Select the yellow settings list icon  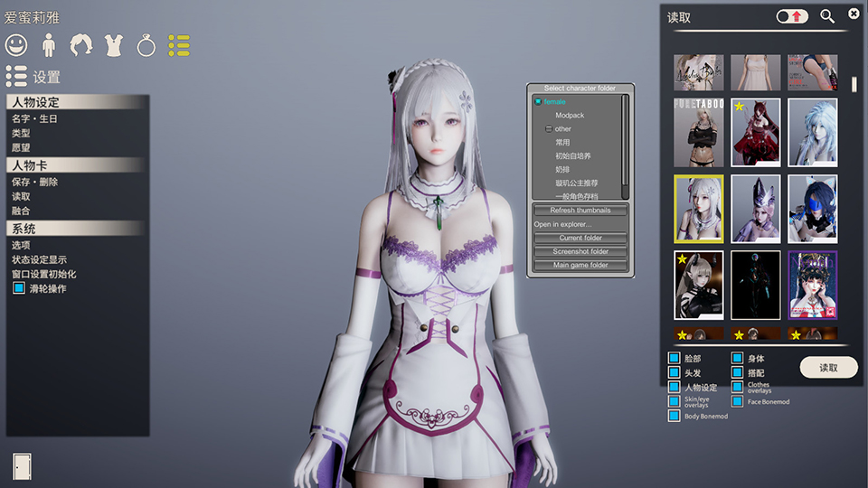(179, 43)
